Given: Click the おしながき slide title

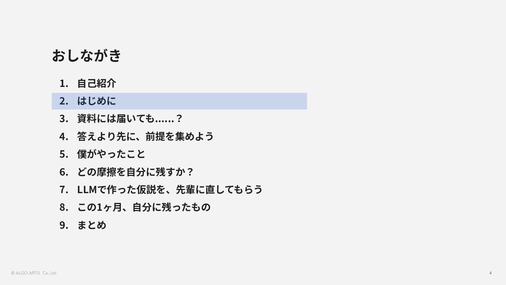Looking at the screenshot, I should pos(86,56).
